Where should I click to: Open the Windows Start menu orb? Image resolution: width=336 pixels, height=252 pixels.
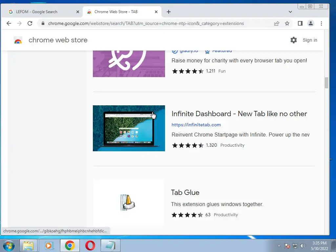(9, 245)
